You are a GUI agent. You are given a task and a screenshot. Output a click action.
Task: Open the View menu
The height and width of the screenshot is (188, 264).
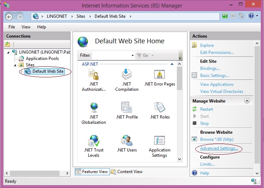[26, 27]
